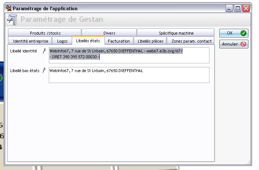
Task: Close the Paramétrage de l'application dialog
Action: pyautogui.click(x=246, y=8)
